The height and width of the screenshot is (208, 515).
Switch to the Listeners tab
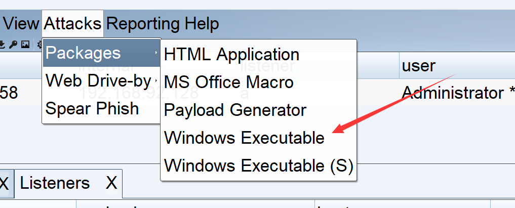coord(55,183)
